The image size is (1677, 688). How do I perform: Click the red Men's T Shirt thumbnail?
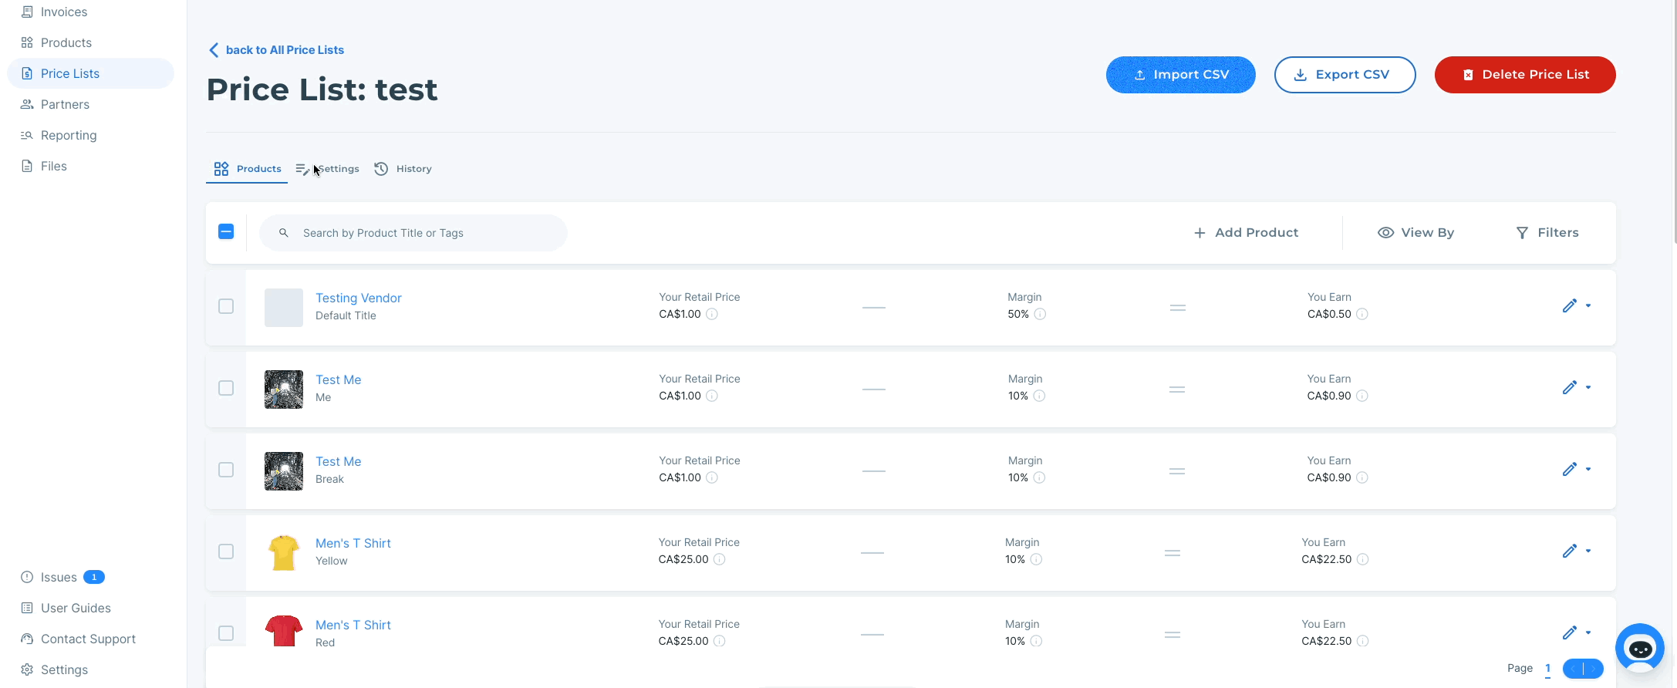click(284, 631)
